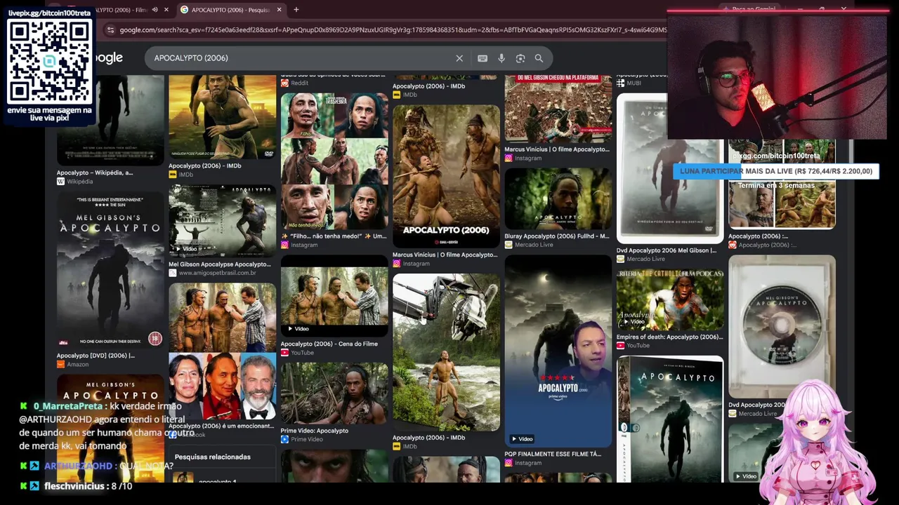Clear the search box with the X icon

(x=459, y=58)
